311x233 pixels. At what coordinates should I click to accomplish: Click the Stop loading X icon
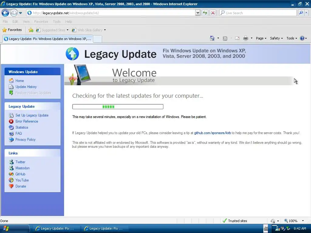[213, 13]
